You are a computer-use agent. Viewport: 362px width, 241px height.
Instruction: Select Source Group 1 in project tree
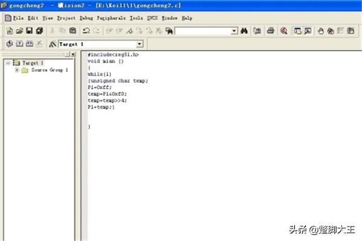49,70
